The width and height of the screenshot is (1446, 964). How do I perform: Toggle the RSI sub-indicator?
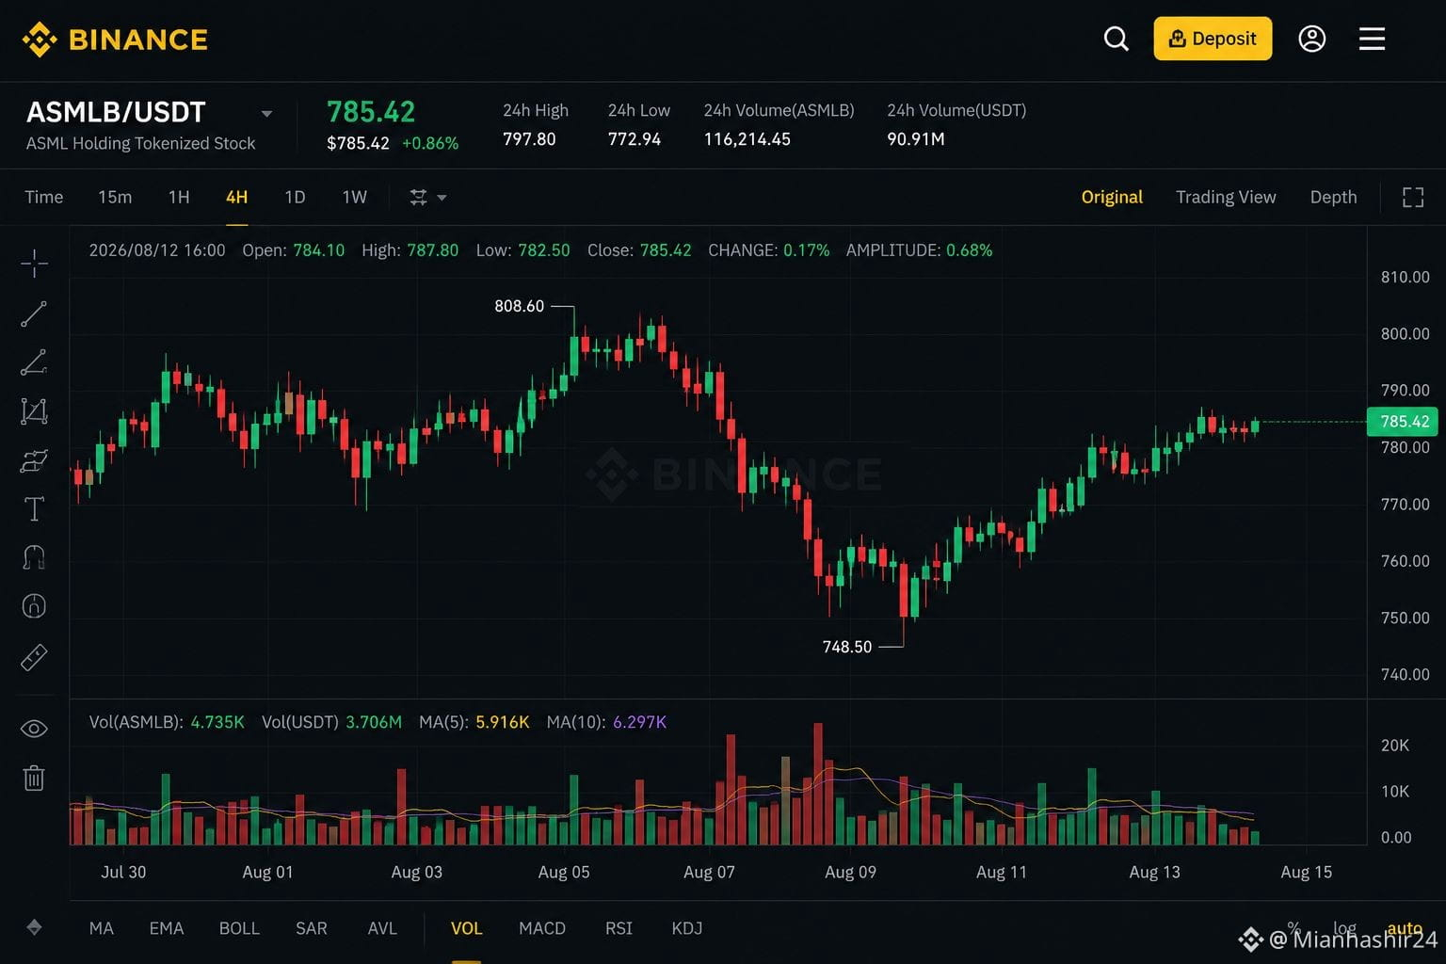pos(619,928)
